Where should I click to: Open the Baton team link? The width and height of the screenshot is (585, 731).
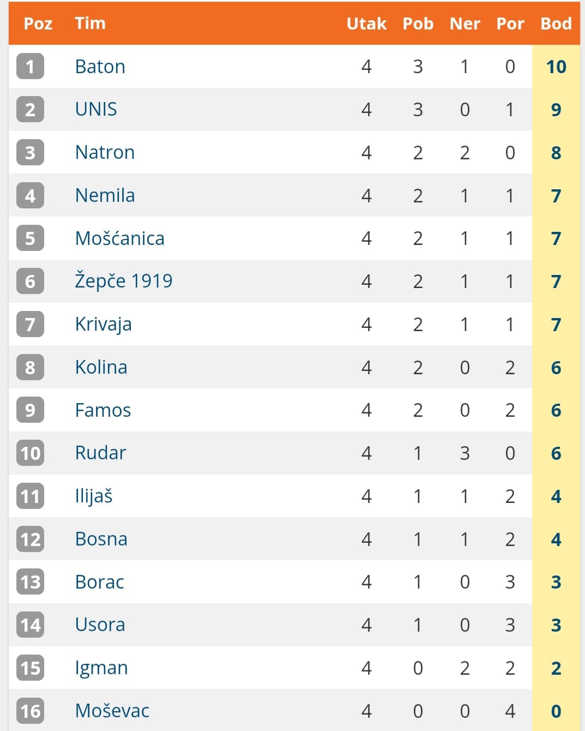click(100, 67)
